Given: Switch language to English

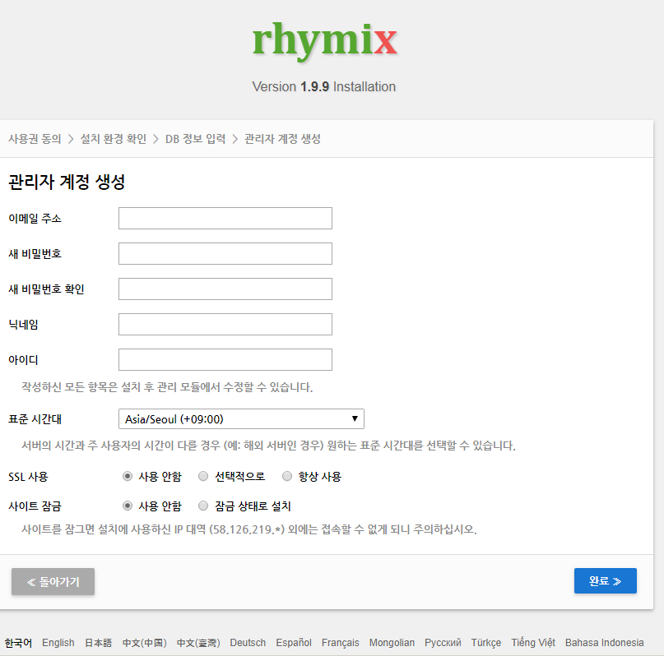Looking at the screenshot, I should 58,643.
